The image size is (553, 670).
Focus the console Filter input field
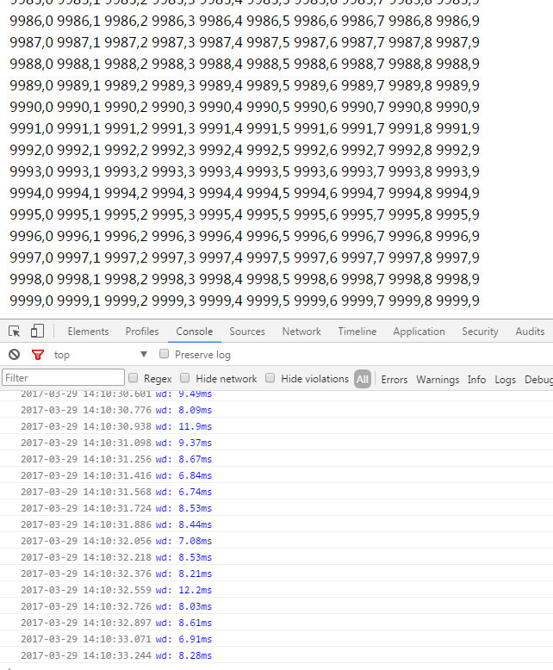[x=63, y=378]
